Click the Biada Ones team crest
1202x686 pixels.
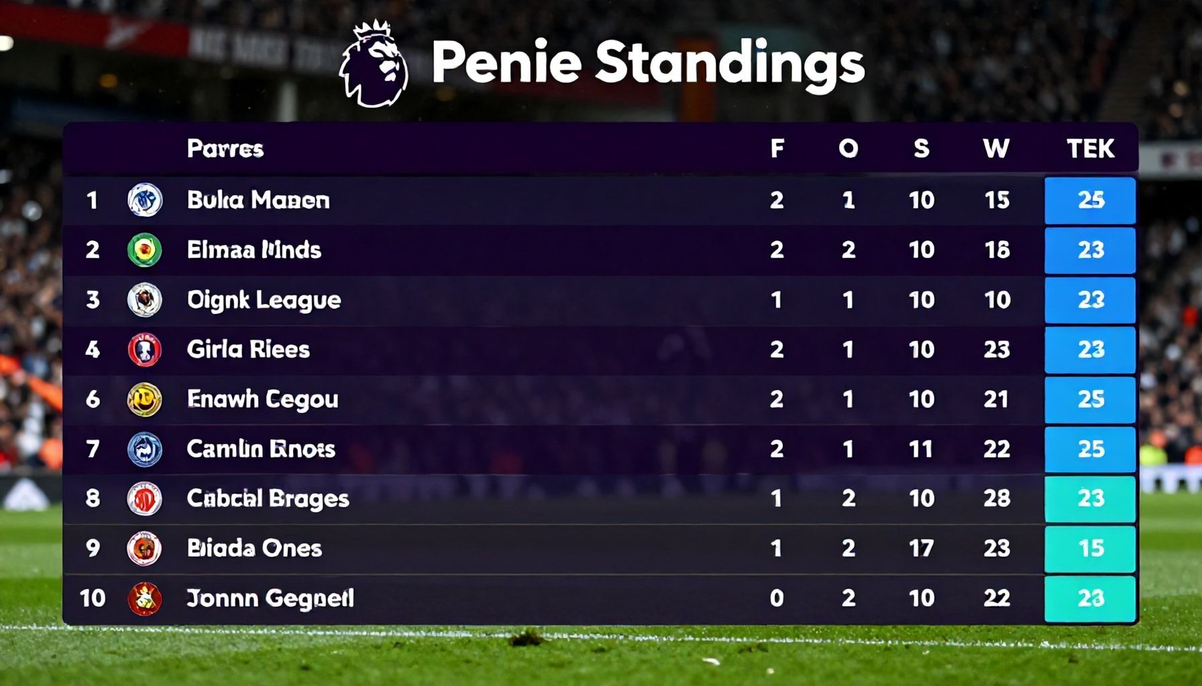pos(145,549)
